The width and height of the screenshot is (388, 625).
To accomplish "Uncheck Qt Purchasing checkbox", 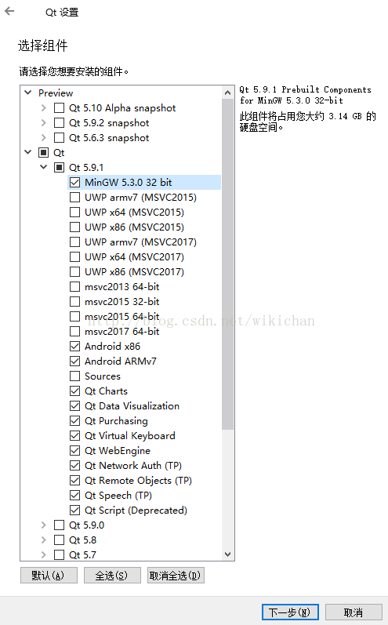I will [74, 421].
